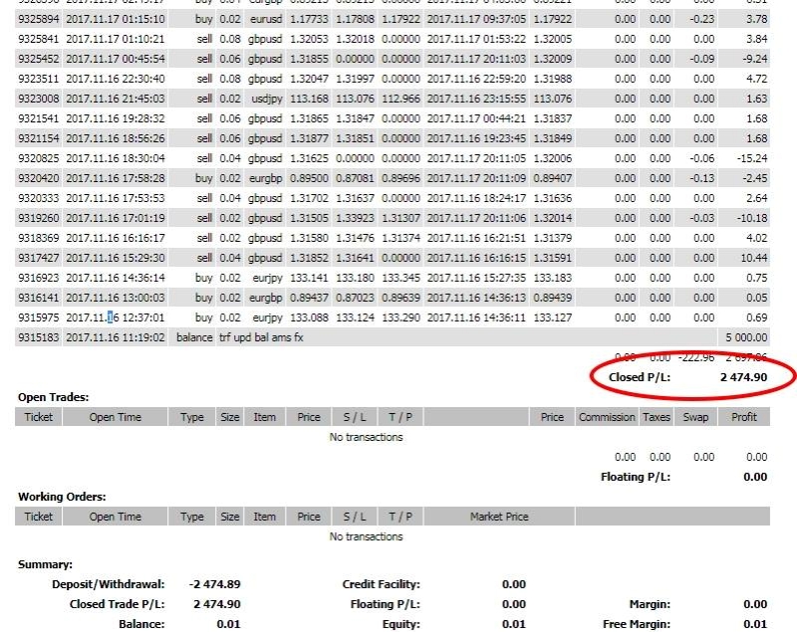Click the Open Trades heading
The image size is (797, 632).
[x=54, y=397]
